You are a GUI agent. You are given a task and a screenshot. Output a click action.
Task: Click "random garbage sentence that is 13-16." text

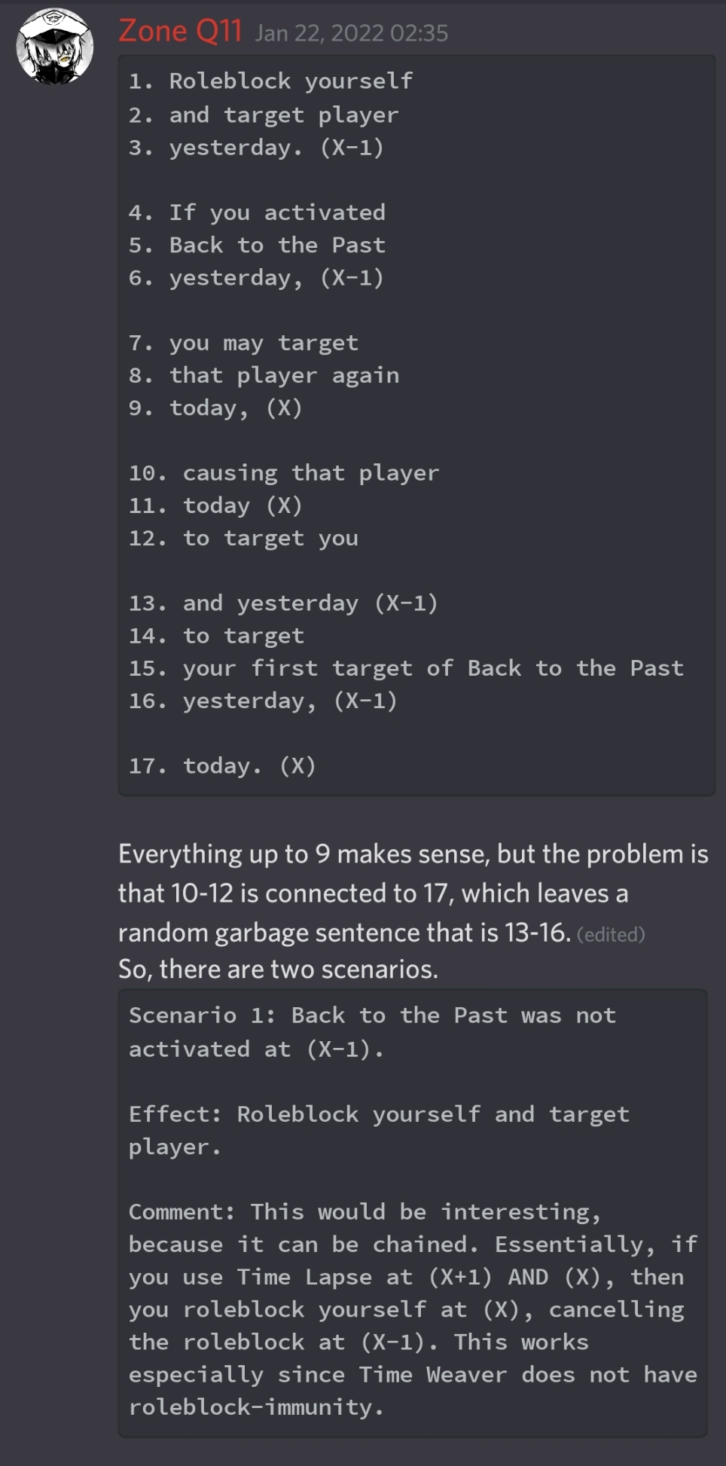tap(344, 933)
